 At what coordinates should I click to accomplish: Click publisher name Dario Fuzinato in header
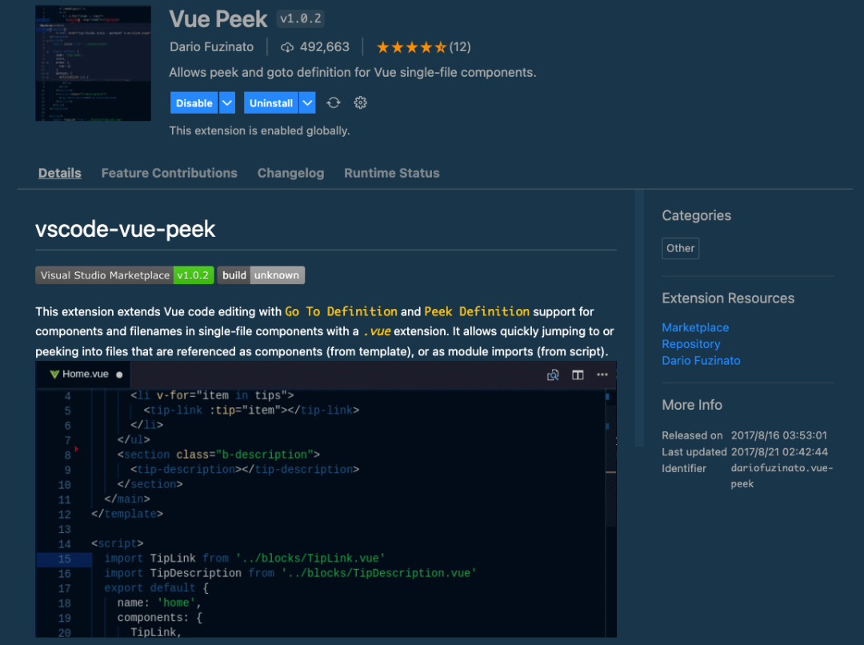pyautogui.click(x=211, y=47)
